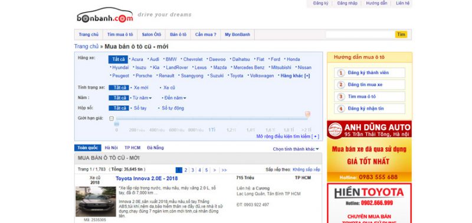Go to next page using > arrow
472x223 pixels.
pos(214,170)
